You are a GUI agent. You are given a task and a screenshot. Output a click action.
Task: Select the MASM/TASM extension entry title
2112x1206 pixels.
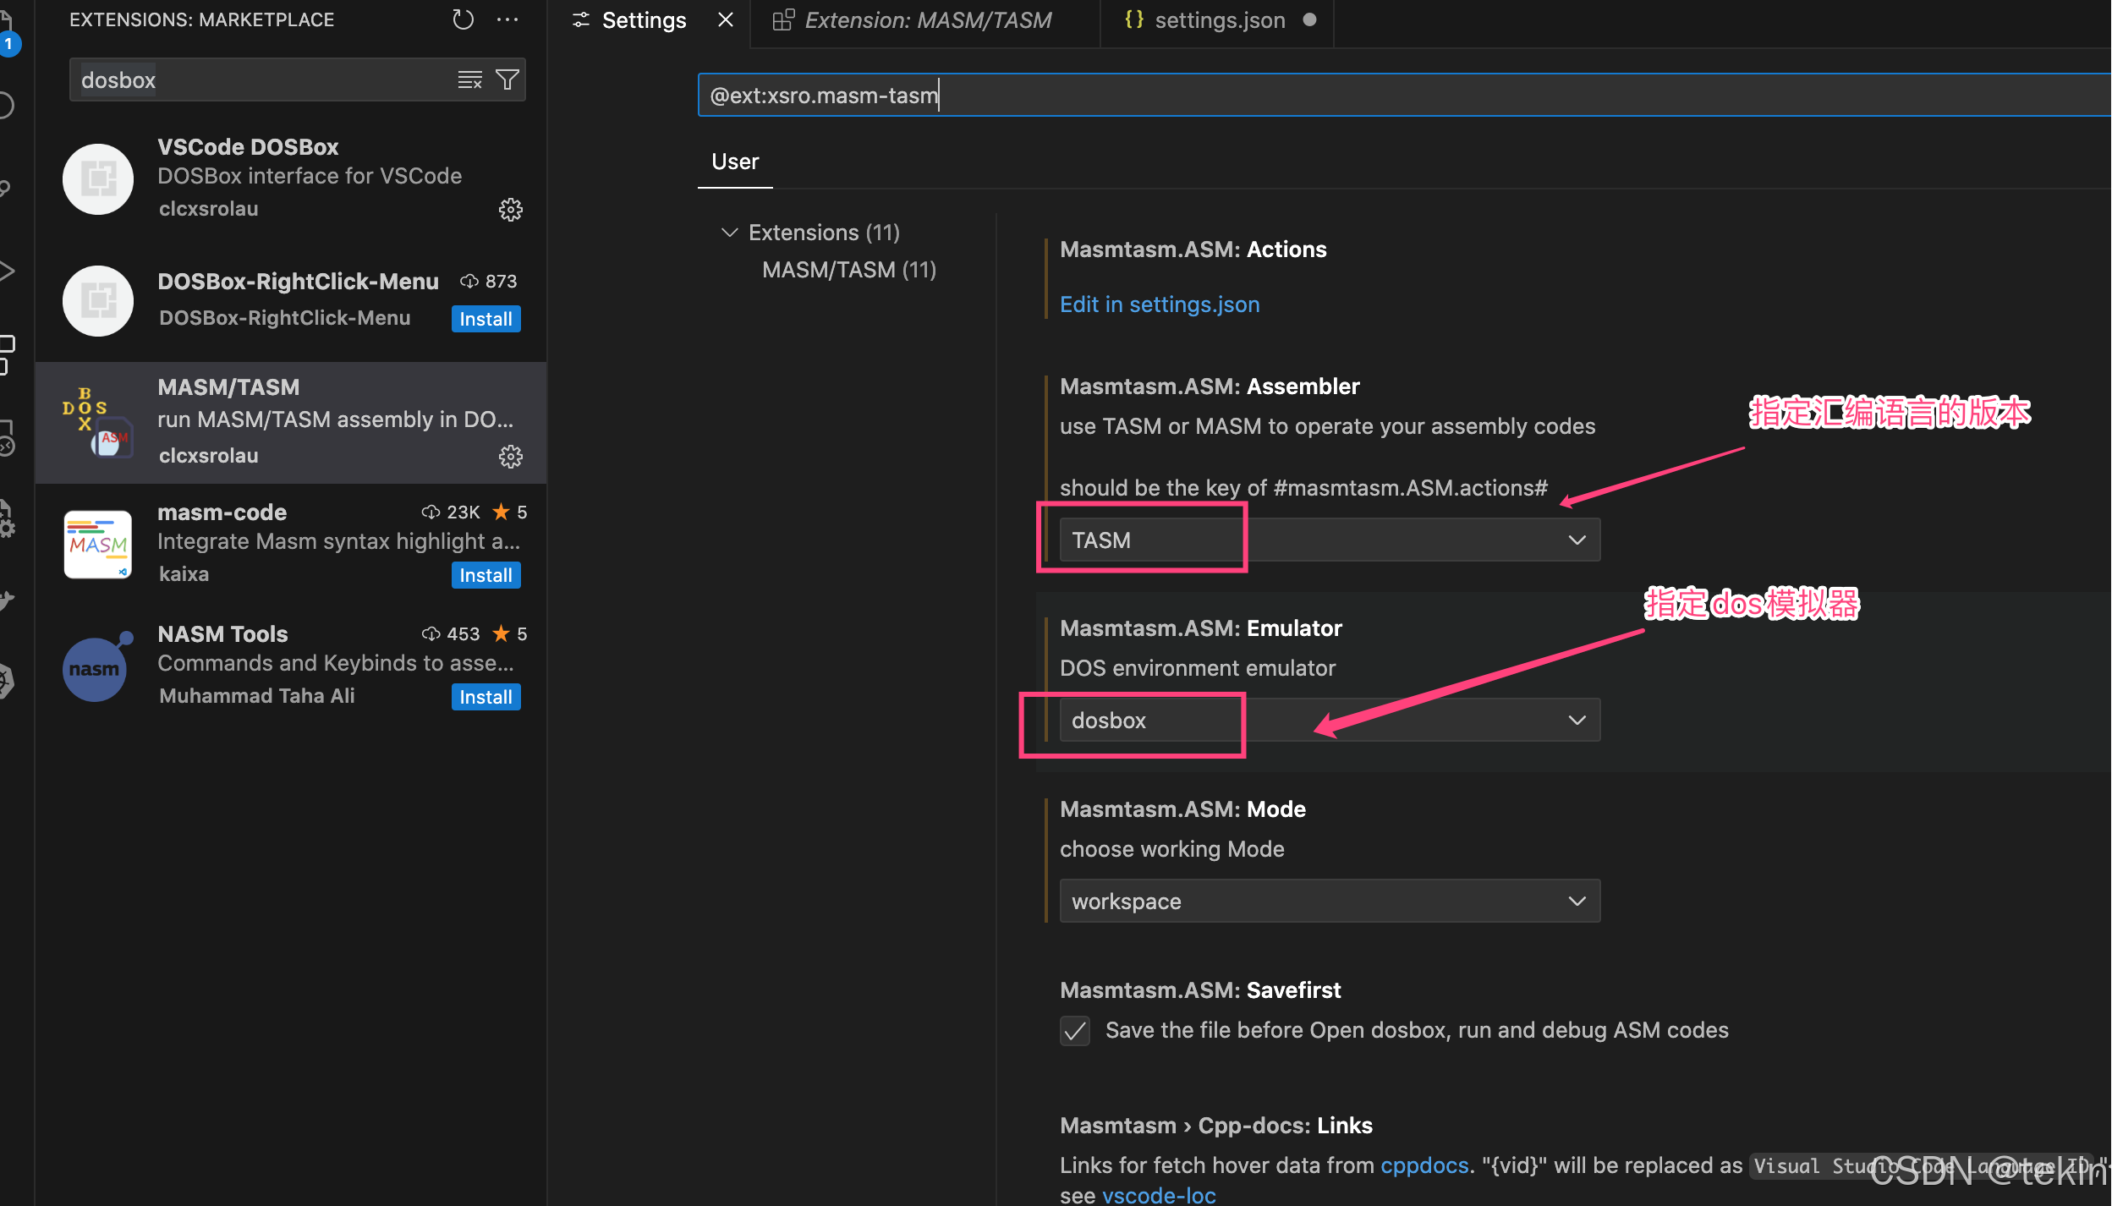coord(228,387)
